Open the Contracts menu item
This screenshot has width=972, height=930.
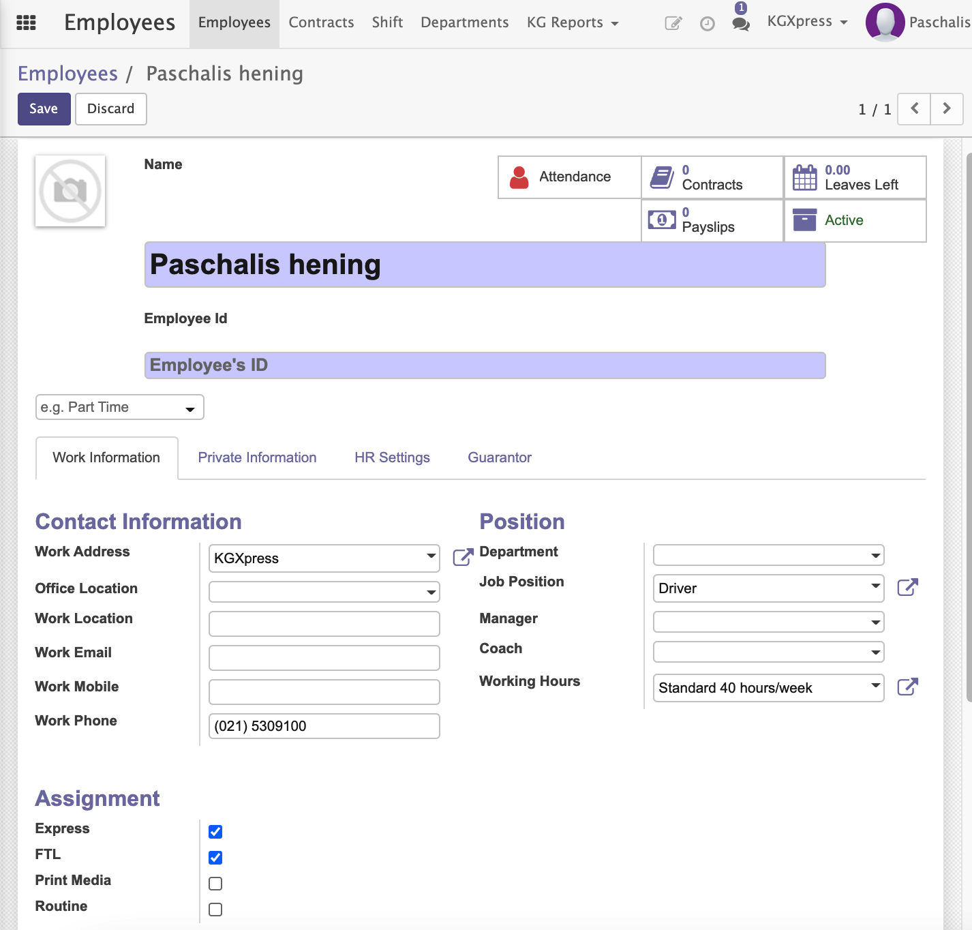321,23
